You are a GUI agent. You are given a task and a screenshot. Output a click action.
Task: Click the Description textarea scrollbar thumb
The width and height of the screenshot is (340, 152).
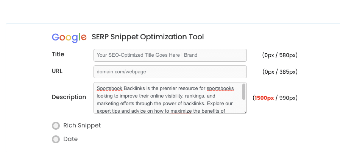tap(244, 92)
